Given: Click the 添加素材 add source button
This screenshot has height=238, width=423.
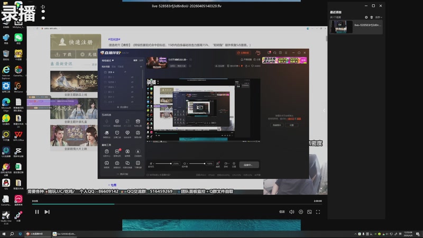Looking at the screenshot, I should point(123,107).
